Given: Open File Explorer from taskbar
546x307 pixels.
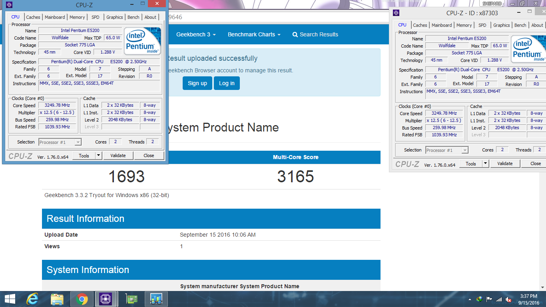Looking at the screenshot, I should [x=57, y=299].
